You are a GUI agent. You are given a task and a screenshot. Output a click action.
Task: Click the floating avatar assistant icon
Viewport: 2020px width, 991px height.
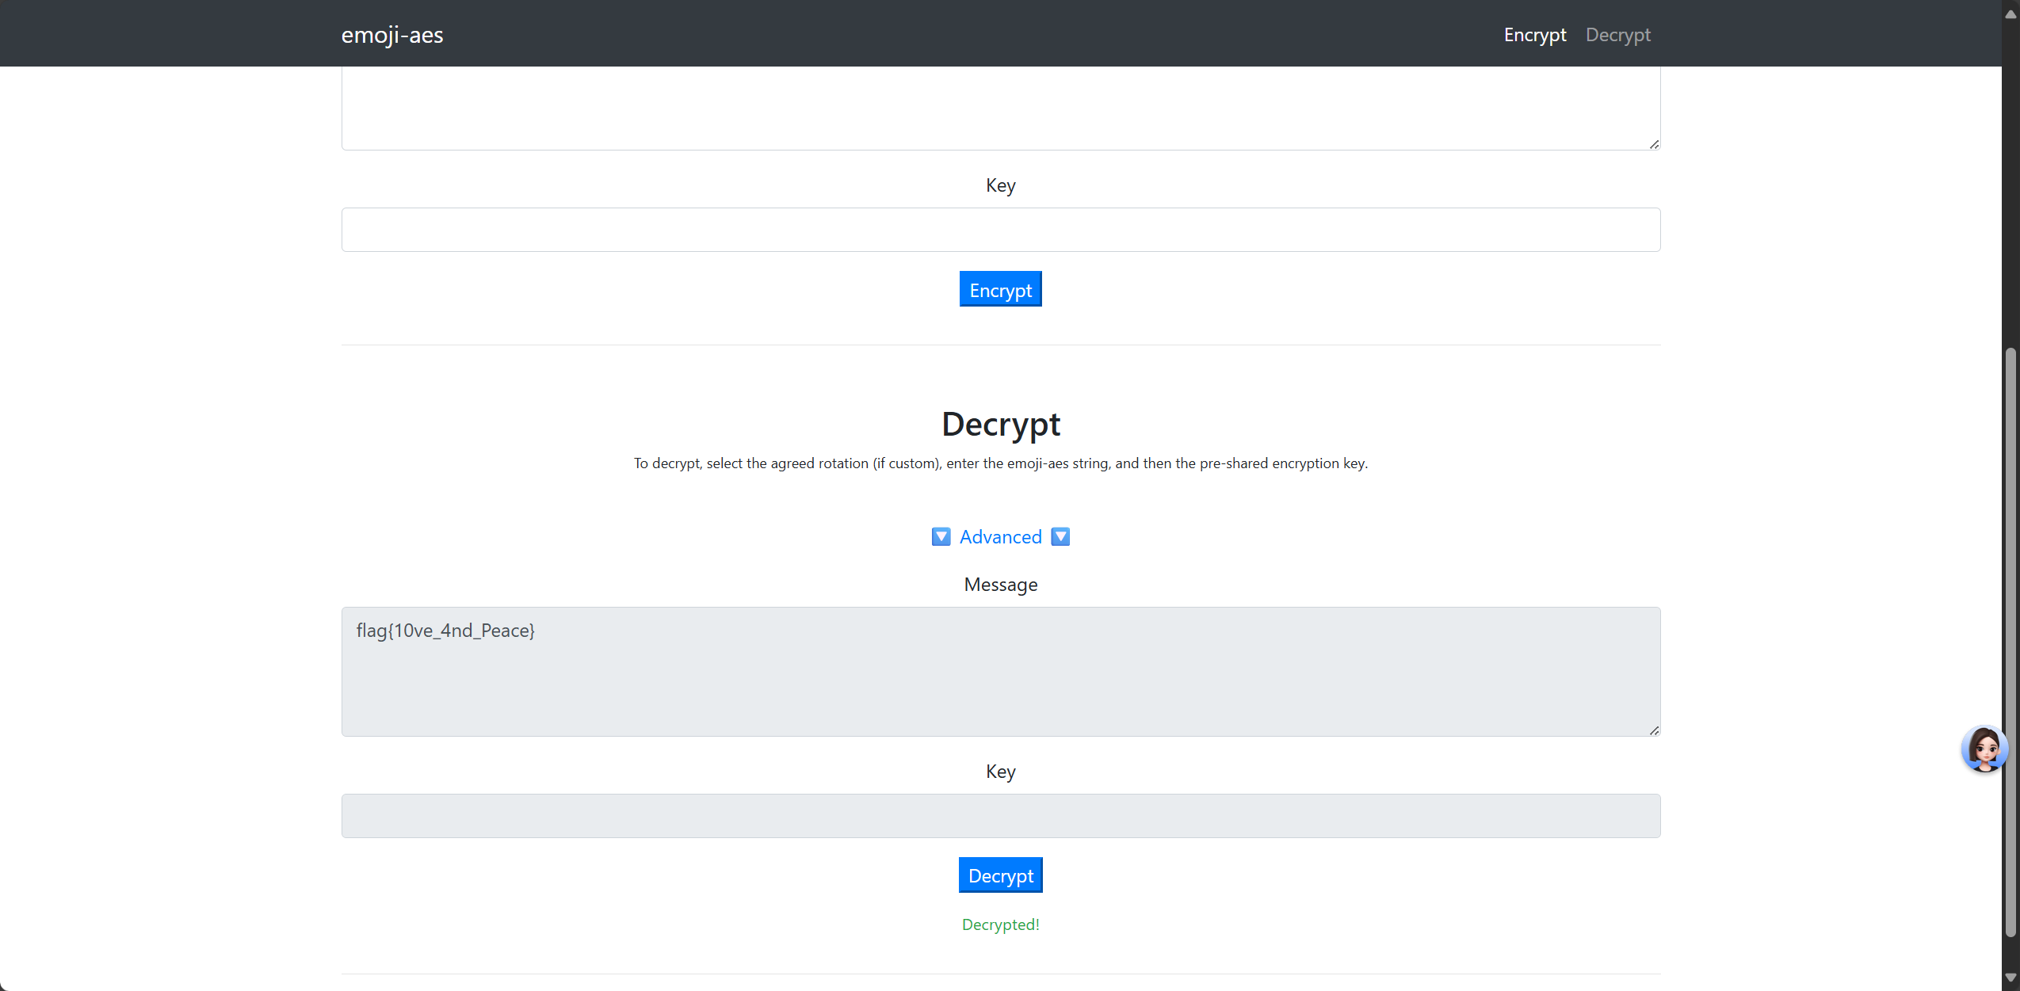(1984, 749)
